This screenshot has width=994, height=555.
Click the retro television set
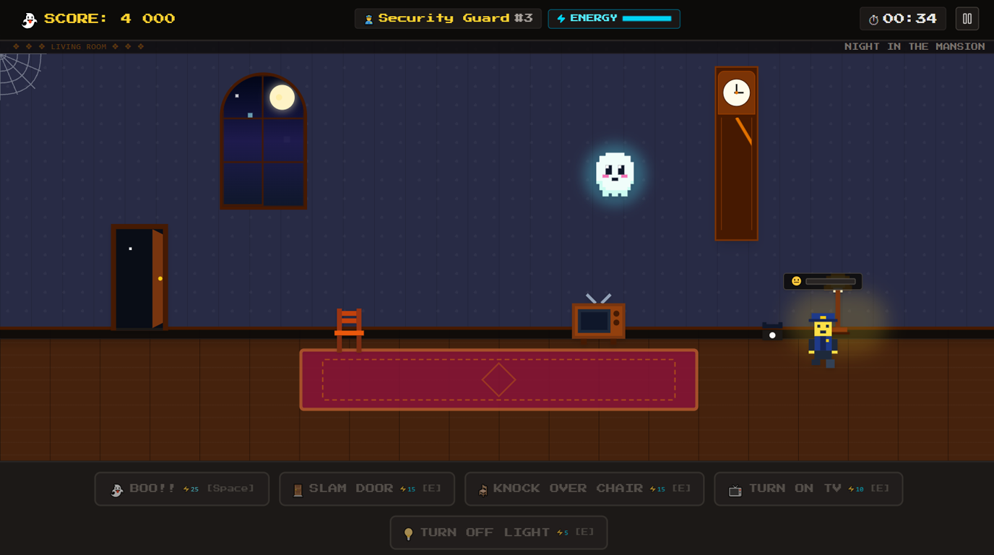coord(598,317)
